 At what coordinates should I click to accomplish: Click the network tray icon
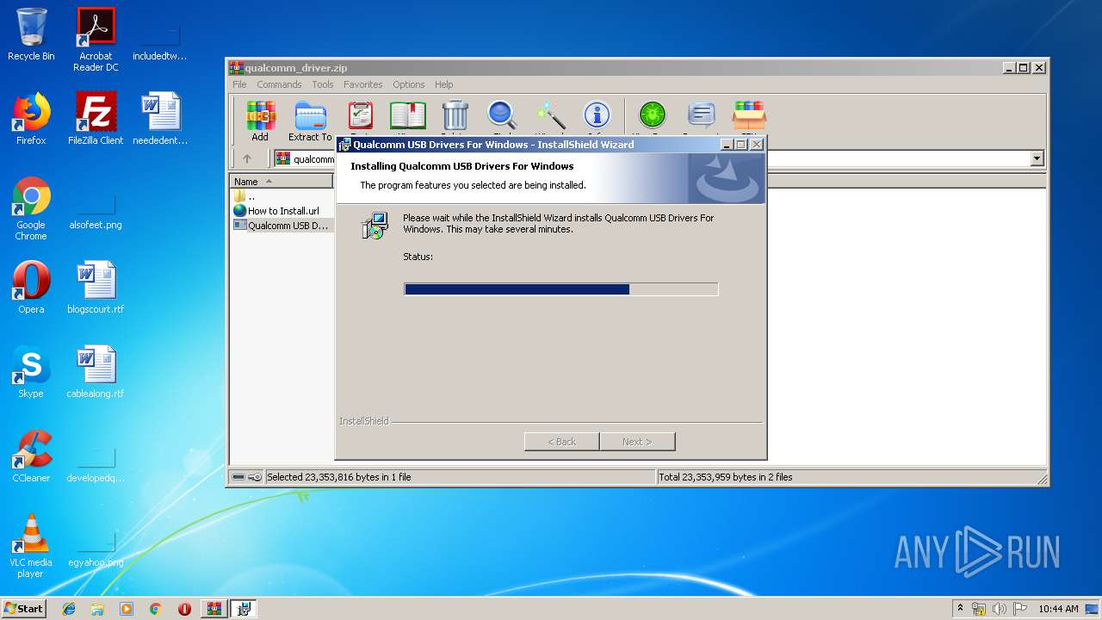[x=979, y=609]
